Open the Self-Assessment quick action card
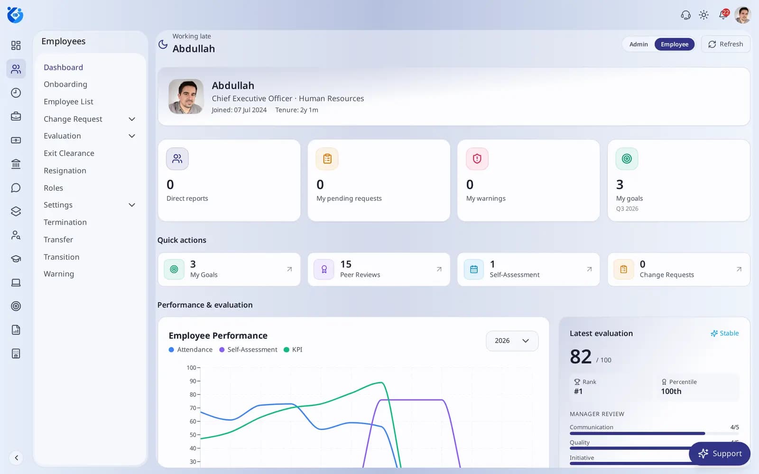Image resolution: width=759 pixels, height=474 pixels. pos(528,269)
